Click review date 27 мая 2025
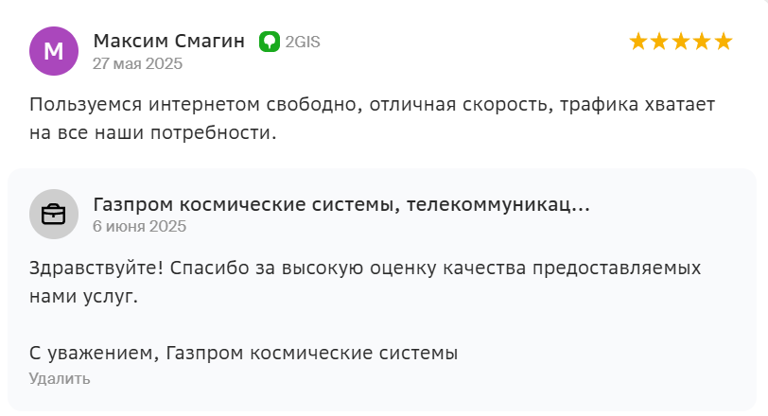 pos(138,63)
